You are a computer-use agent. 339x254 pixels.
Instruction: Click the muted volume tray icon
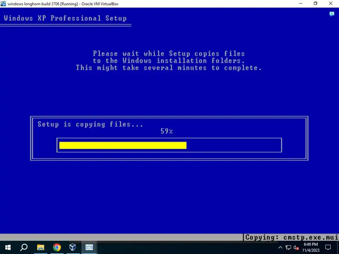tap(296, 247)
